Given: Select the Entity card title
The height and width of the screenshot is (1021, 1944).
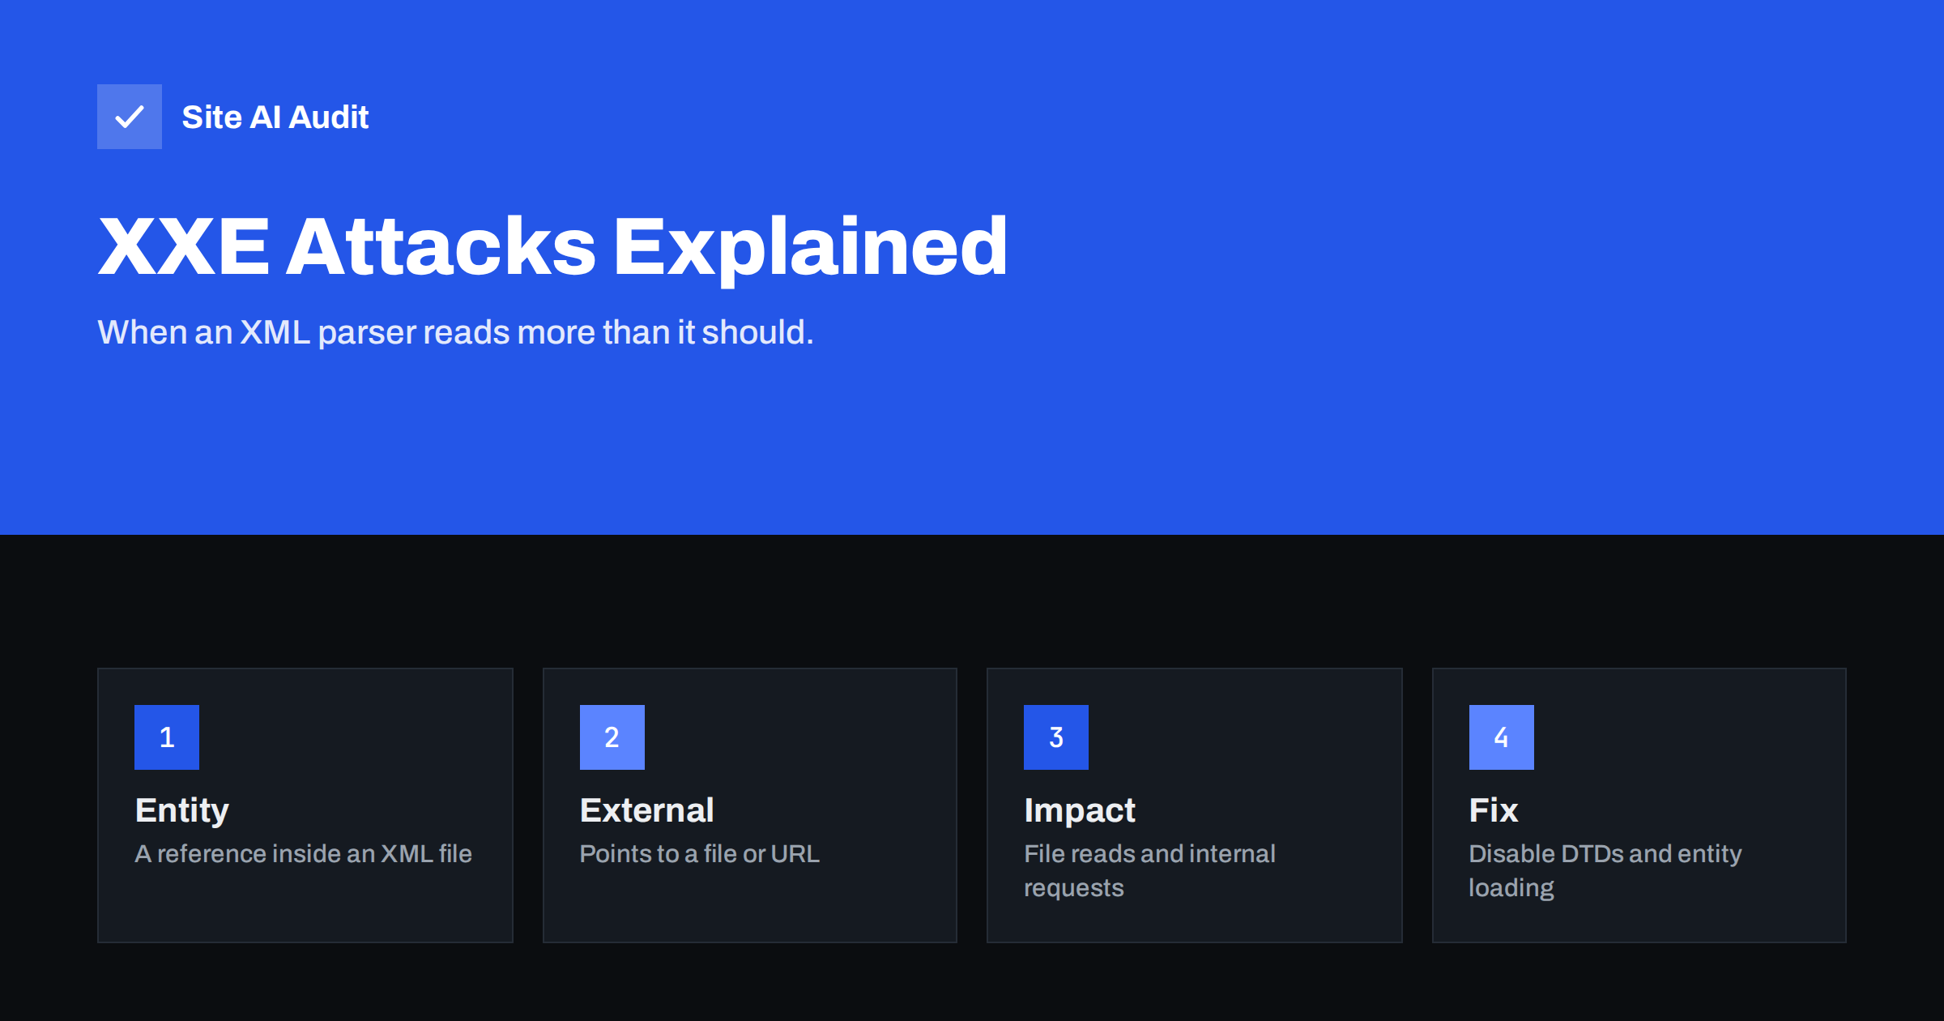Looking at the screenshot, I should (x=182, y=810).
